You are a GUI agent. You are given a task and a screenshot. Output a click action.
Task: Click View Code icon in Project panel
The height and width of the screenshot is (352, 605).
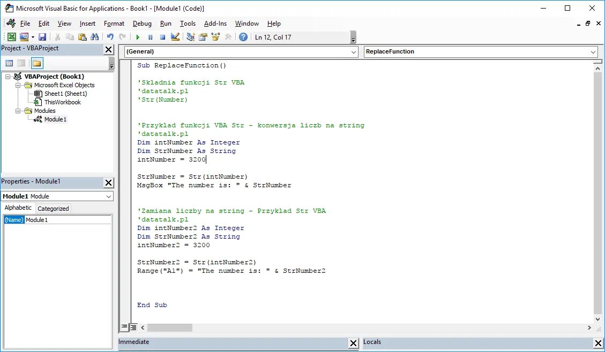9,63
